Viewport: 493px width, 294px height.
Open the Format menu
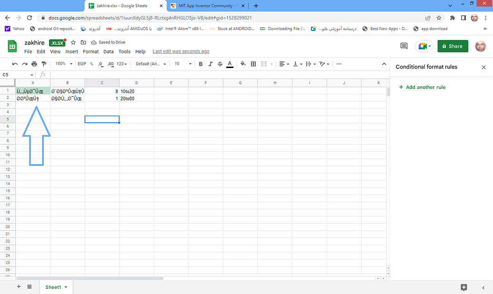click(x=91, y=51)
